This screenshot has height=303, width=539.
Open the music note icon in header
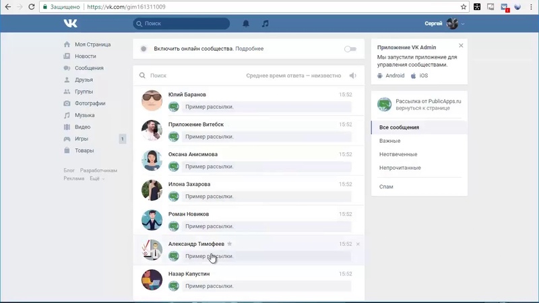pos(265,24)
